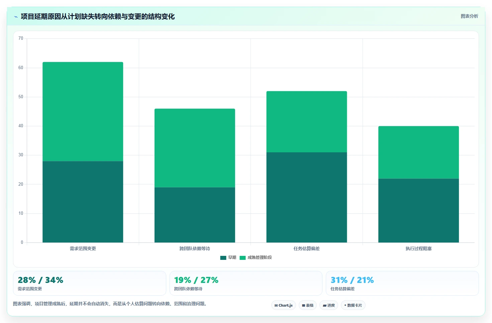Viewport: 492px width, 323px height.
Task: Click the 成熟管理阶段 legend label
Action: click(260, 258)
